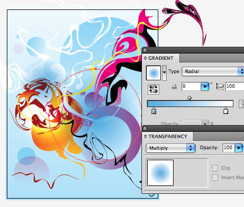Click the gradient slider bar
Image resolution: width=244 pixels, height=207 pixels.
click(x=190, y=103)
